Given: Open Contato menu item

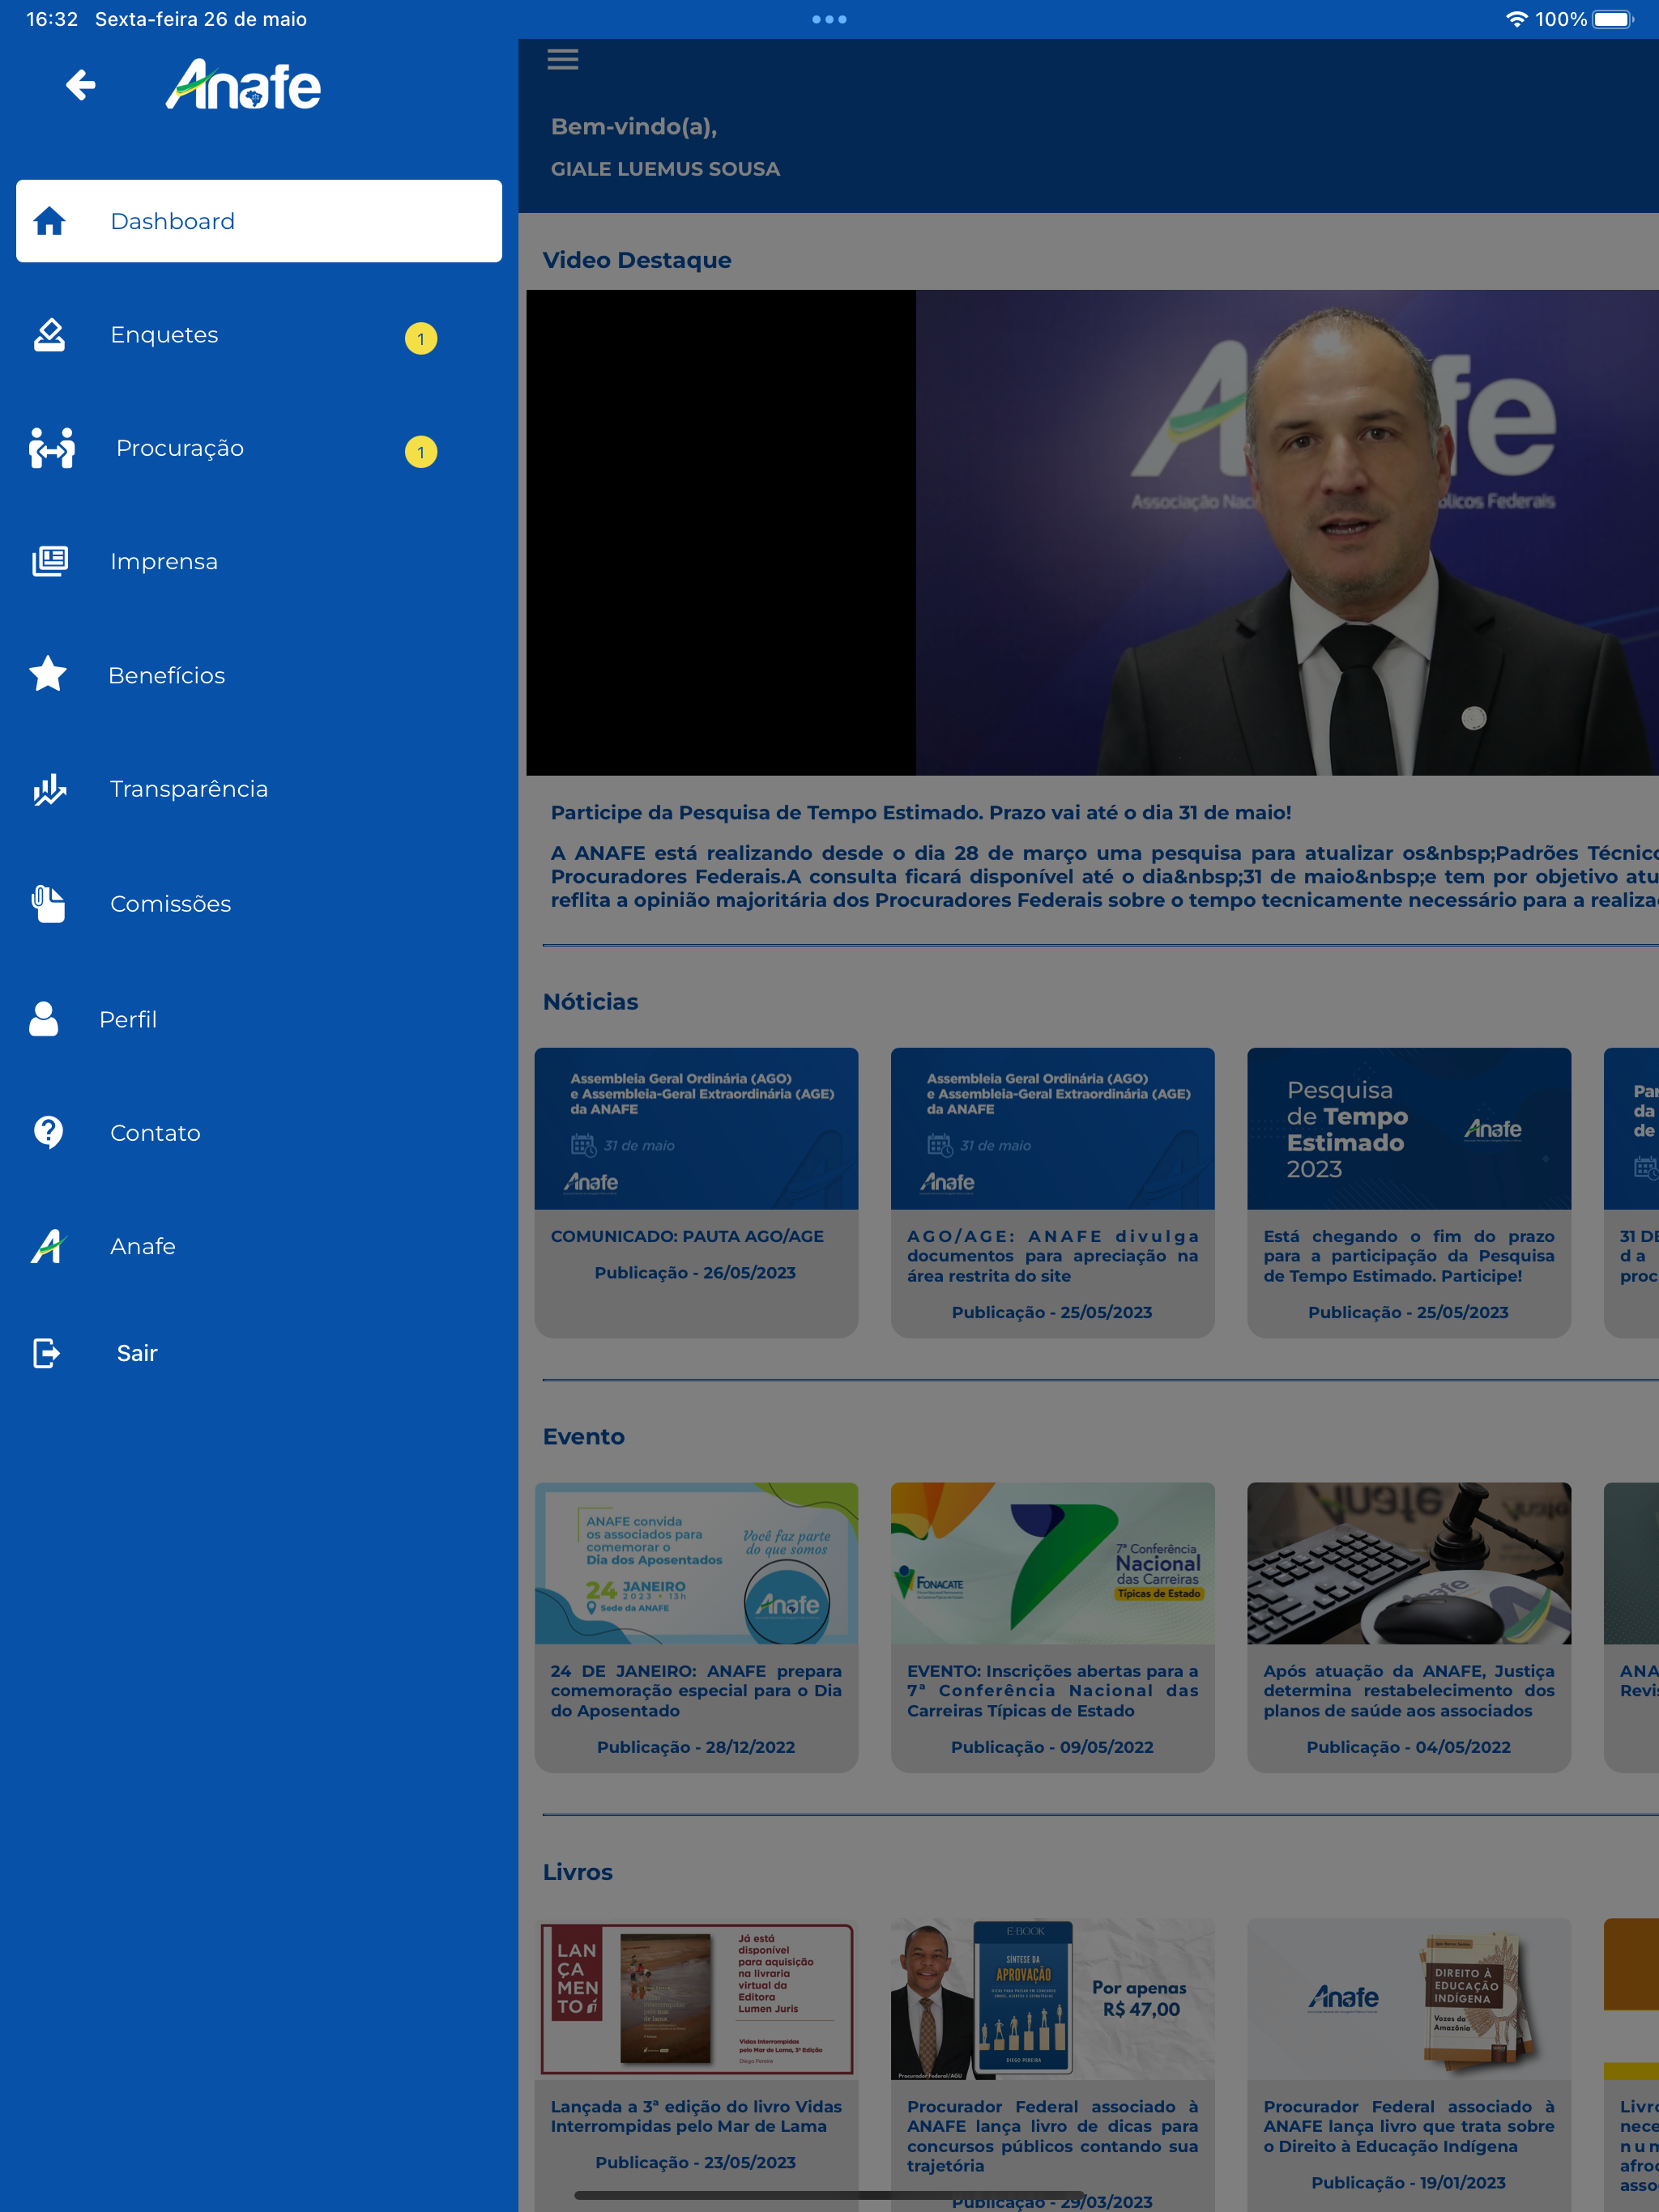Looking at the screenshot, I should click(x=259, y=1132).
